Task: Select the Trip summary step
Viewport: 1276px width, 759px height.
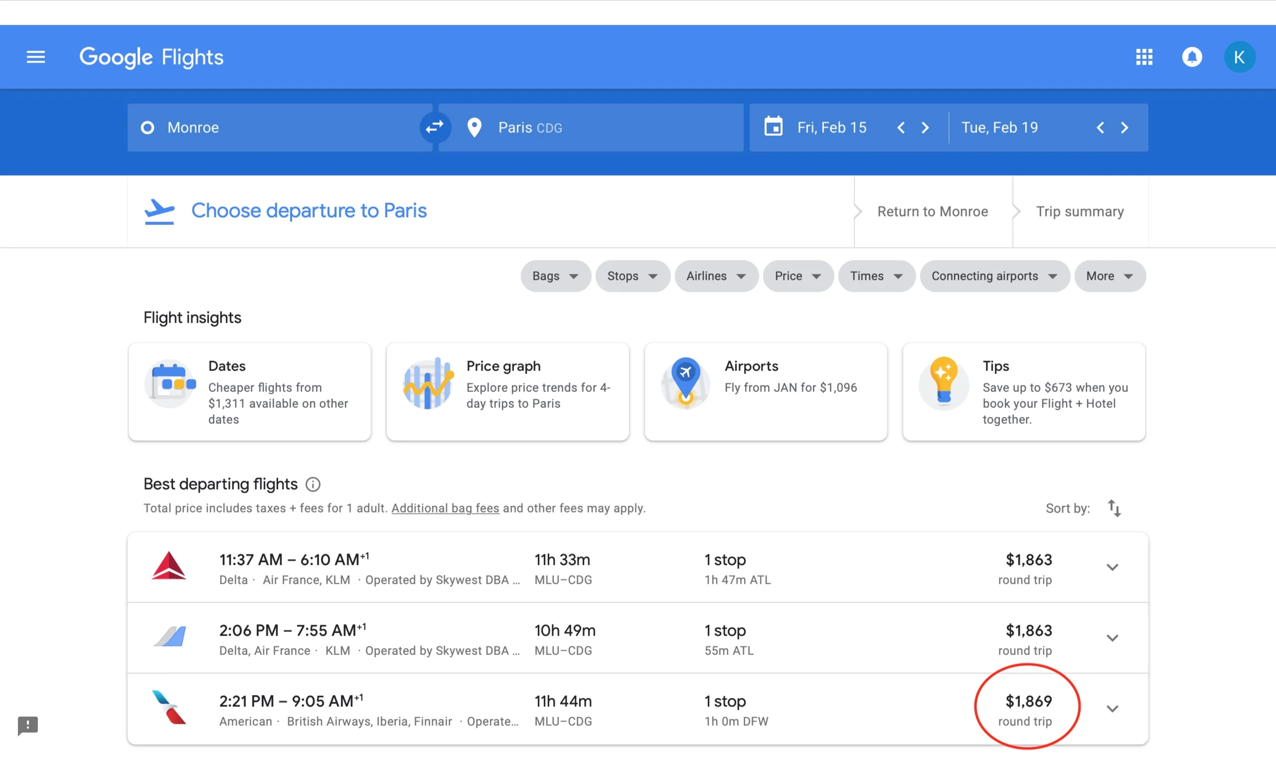Action: click(x=1079, y=212)
